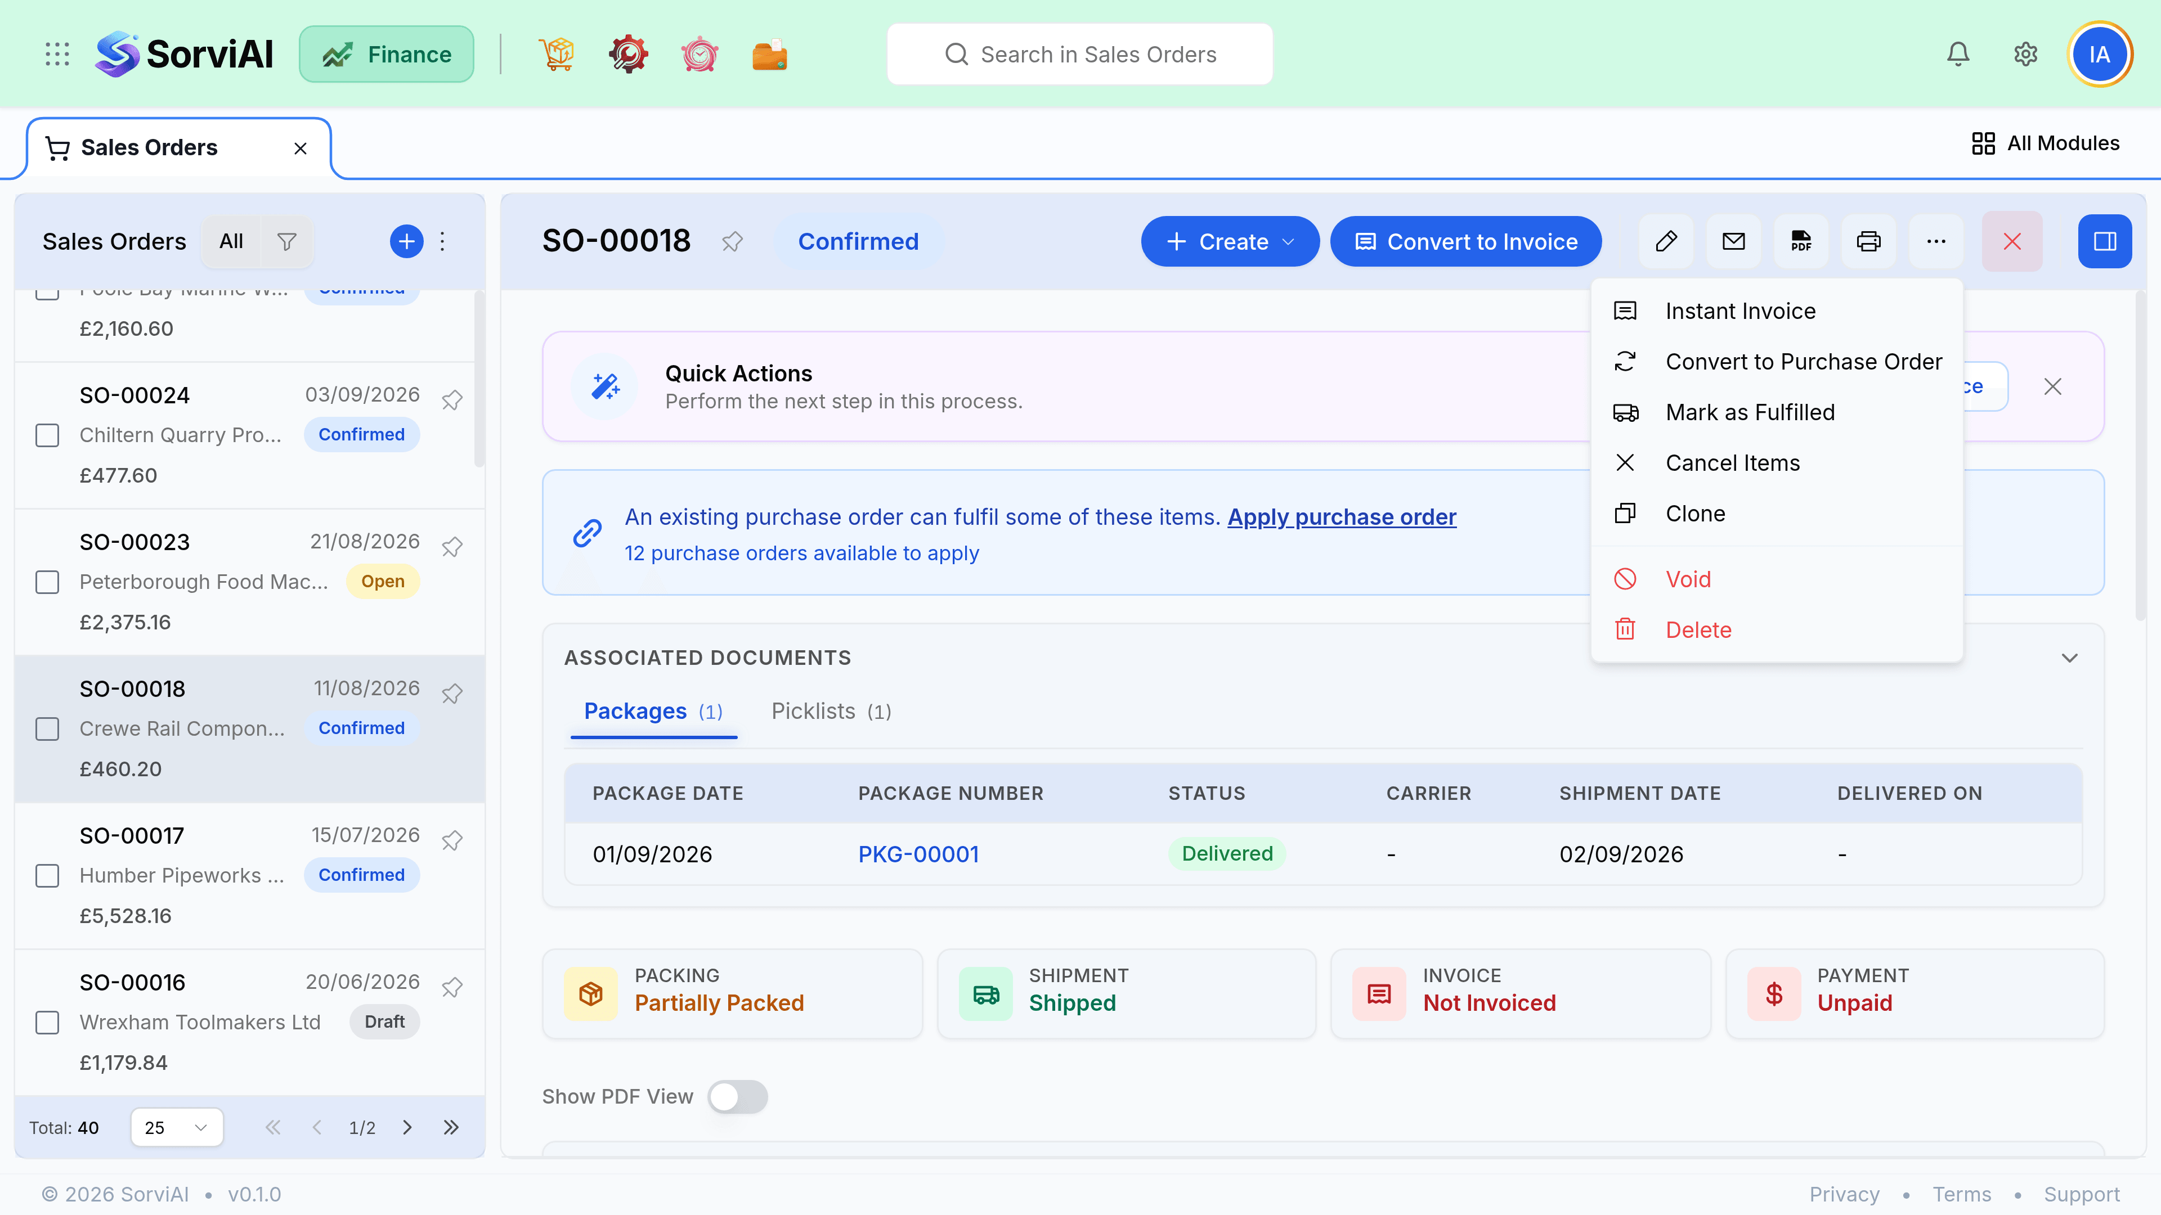Pin the SO-00016 list row
Screen dimensions: 2161x1215
[452, 987]
